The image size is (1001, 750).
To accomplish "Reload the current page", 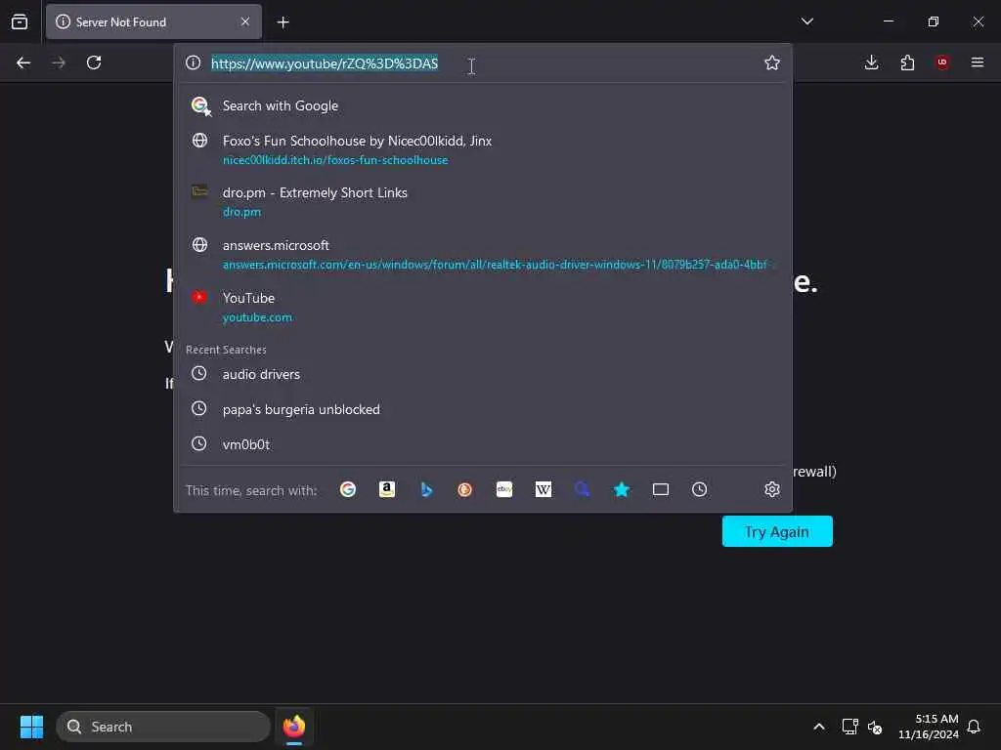I will [94, 62].
